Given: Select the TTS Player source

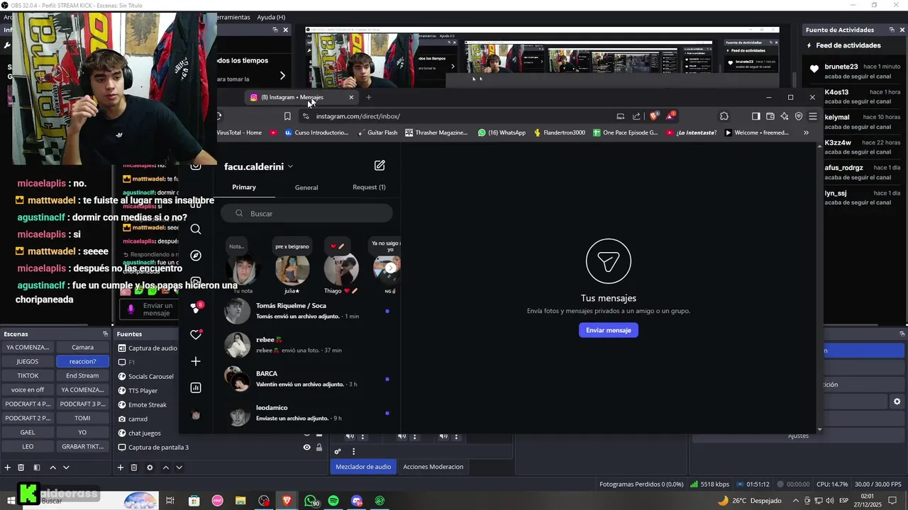Looking at the screenshot, I should pos(144,390).
